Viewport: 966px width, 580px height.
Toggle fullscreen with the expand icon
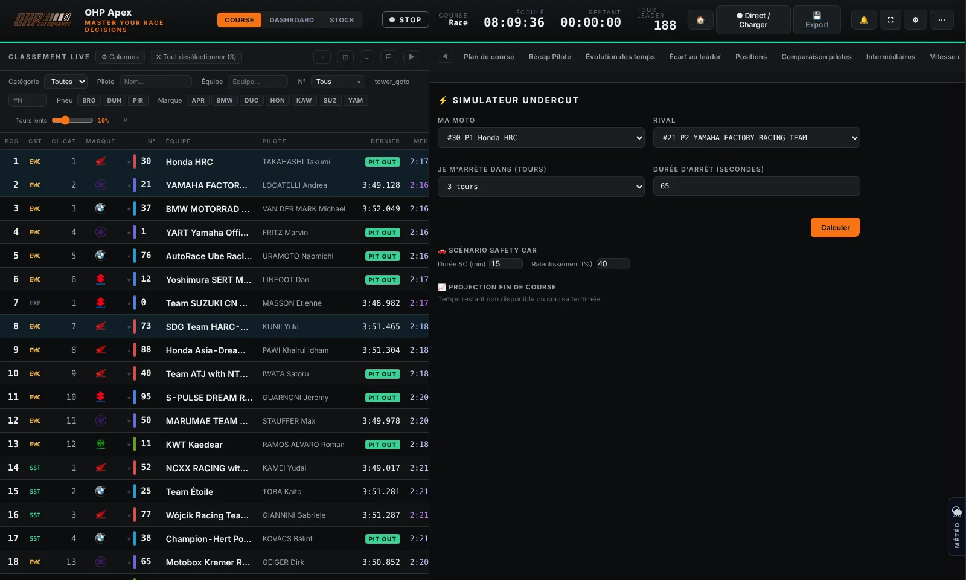tap(890, 20)
